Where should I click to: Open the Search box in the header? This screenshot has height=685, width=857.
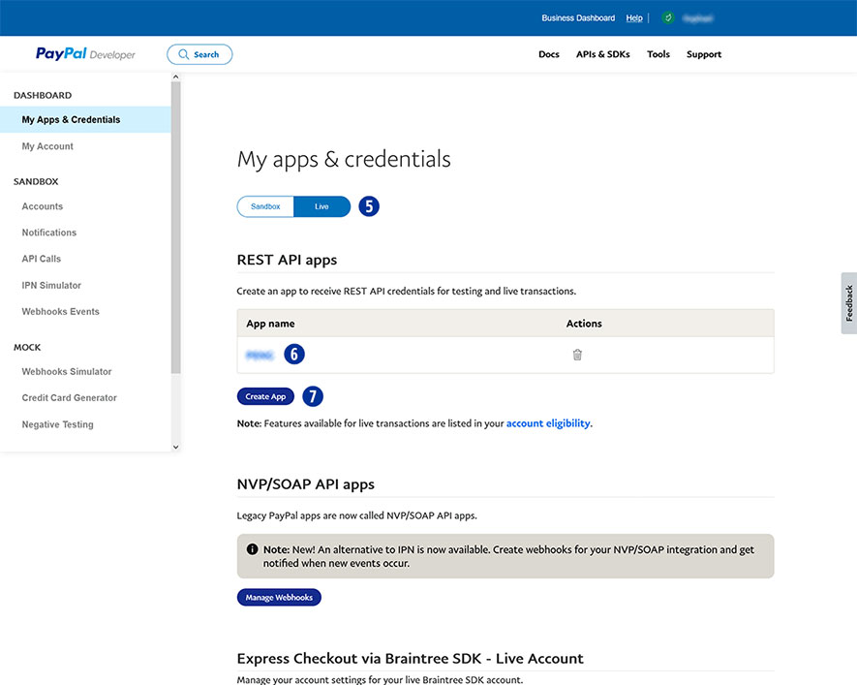tap(199, 54)
